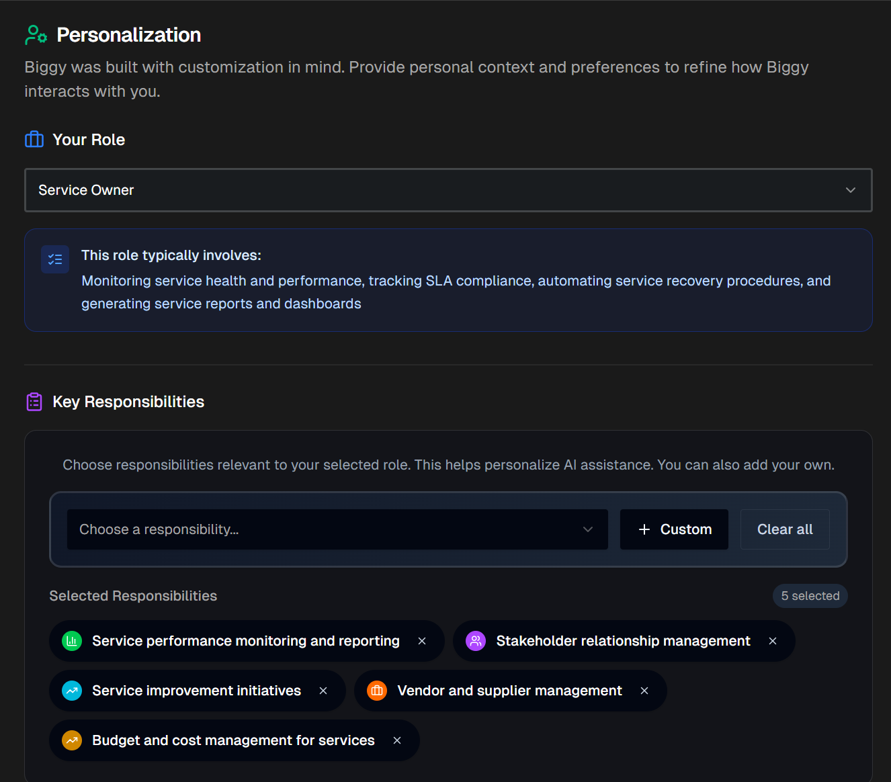Click Clear all to remove selected responsibilities
891x782 pixels.
click(x=784, y=529)
